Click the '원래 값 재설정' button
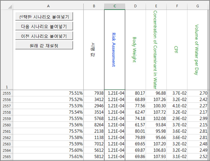 44,45
